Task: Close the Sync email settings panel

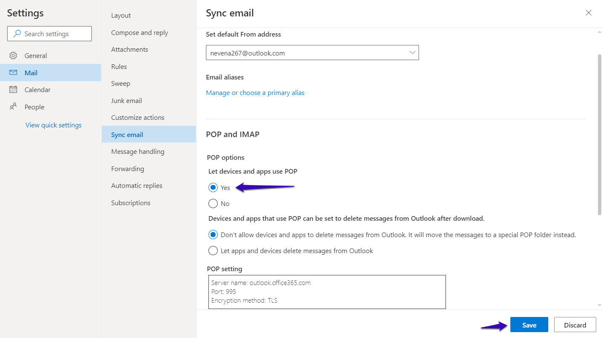Action: pyautogui.click(x=588, y=13)
